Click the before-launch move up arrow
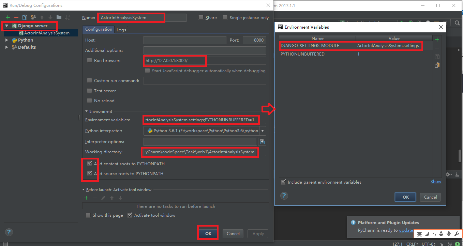This screenshot has width=463, height=246. click(112, 198)
